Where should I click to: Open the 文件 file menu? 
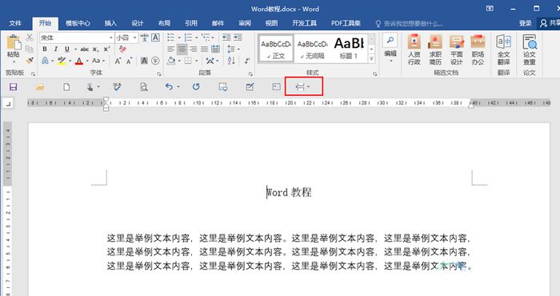[15, 23]
